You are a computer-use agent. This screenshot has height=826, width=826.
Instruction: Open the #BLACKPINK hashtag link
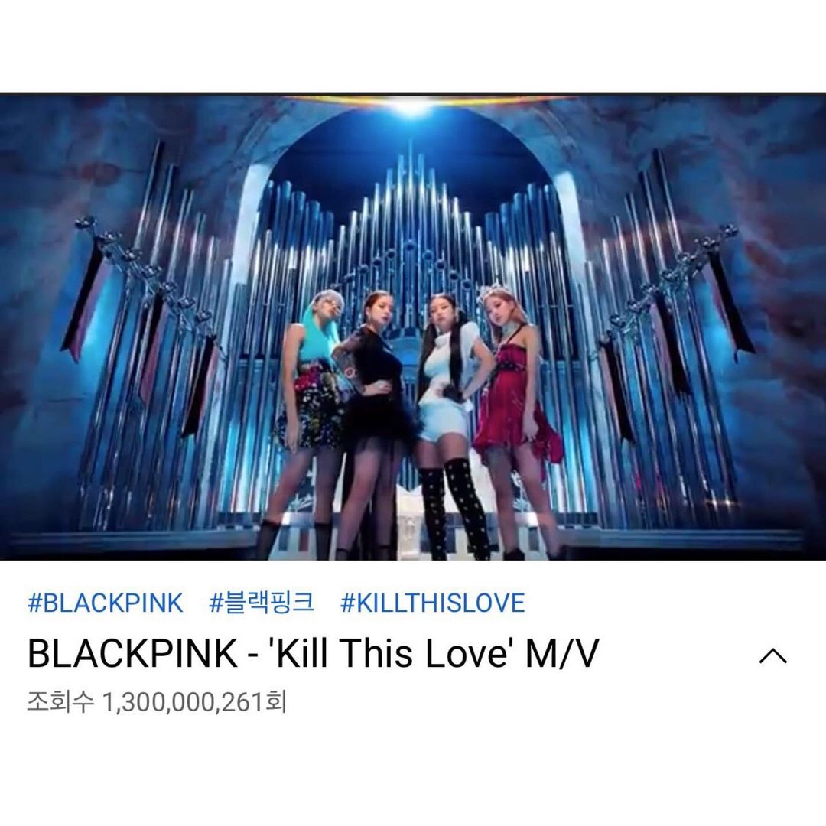tap(105, 603)
